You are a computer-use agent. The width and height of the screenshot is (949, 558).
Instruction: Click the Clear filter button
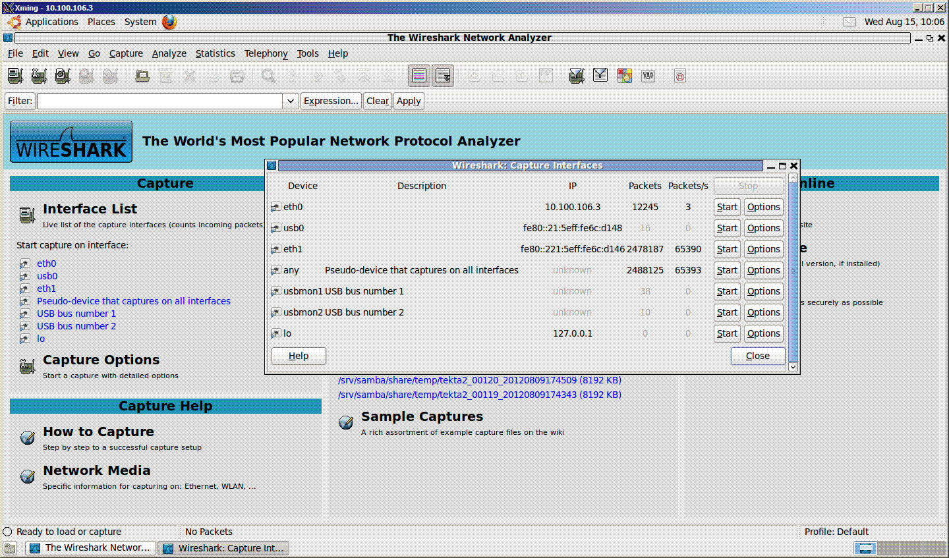tap(378, 101)
